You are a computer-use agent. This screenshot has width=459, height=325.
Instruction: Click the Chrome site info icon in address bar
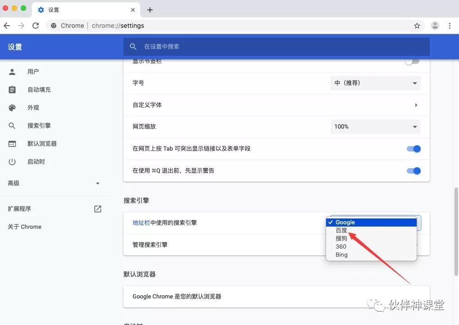click(54, 26)
